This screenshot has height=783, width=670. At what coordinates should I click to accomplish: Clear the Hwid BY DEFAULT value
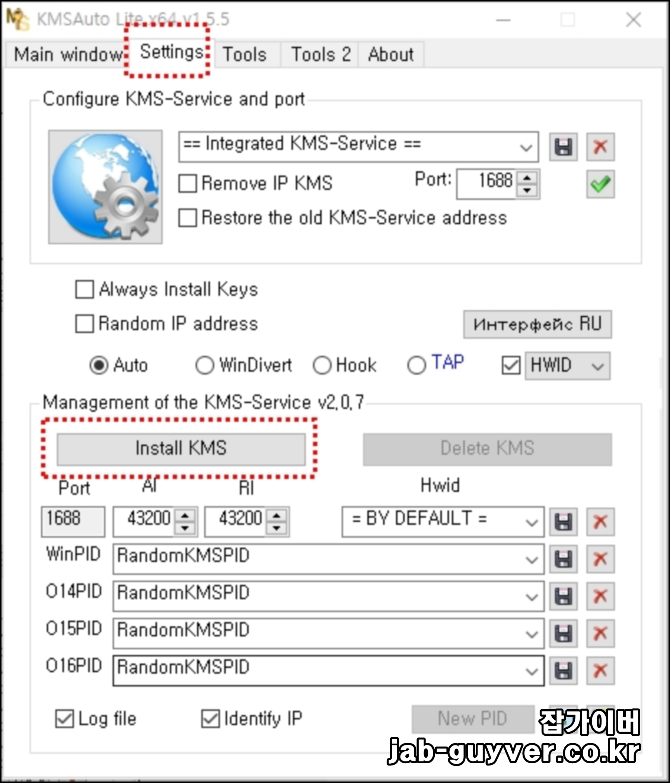[x=600, y=522]
